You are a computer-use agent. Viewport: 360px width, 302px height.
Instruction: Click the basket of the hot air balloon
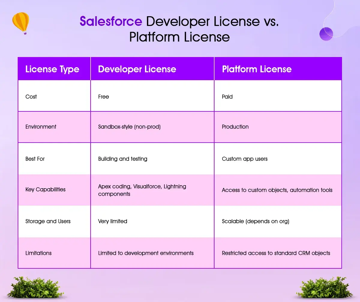point(25,33)
